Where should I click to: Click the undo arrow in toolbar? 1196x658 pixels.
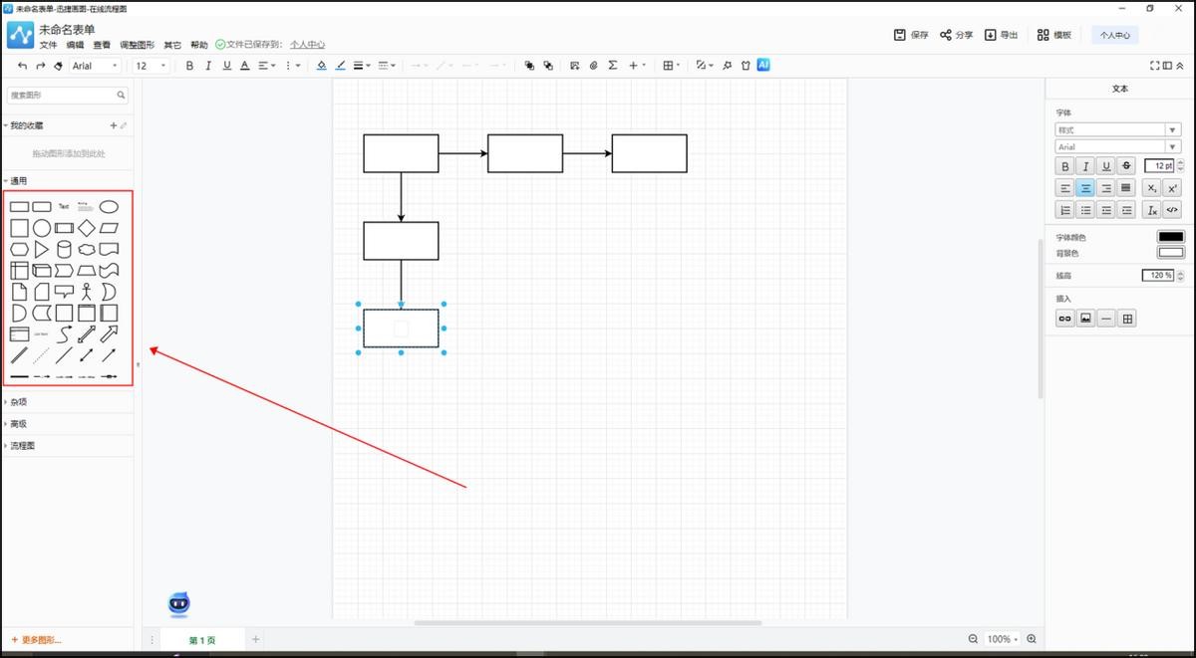click(22, 66)
